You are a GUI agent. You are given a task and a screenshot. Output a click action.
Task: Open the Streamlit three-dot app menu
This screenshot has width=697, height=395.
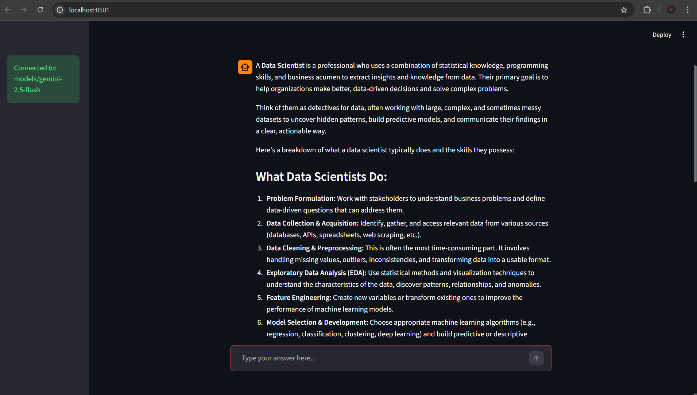click(x=683, y=35)
